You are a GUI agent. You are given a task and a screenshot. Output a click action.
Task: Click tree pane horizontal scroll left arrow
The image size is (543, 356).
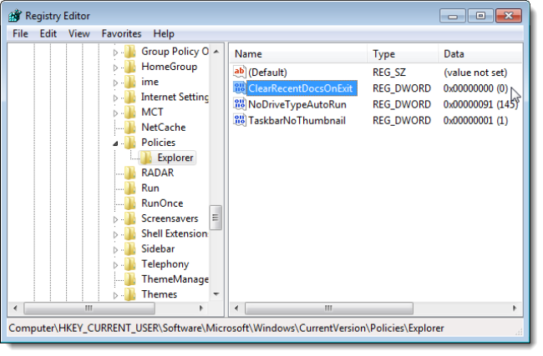(x=15, y=308)
